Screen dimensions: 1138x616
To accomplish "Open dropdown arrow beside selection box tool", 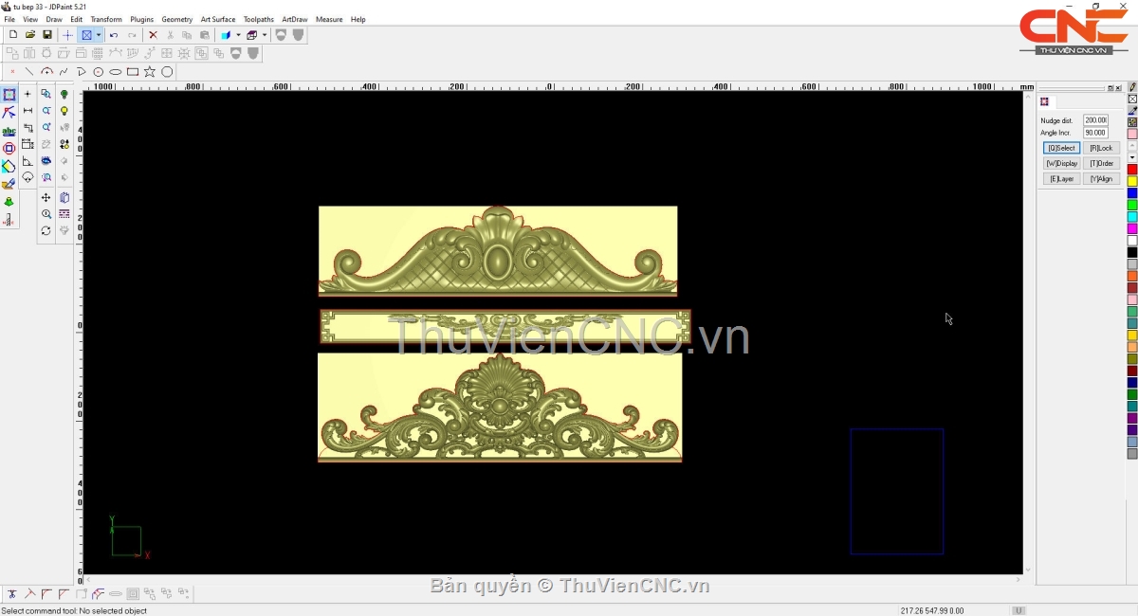I will click(99, 35).
